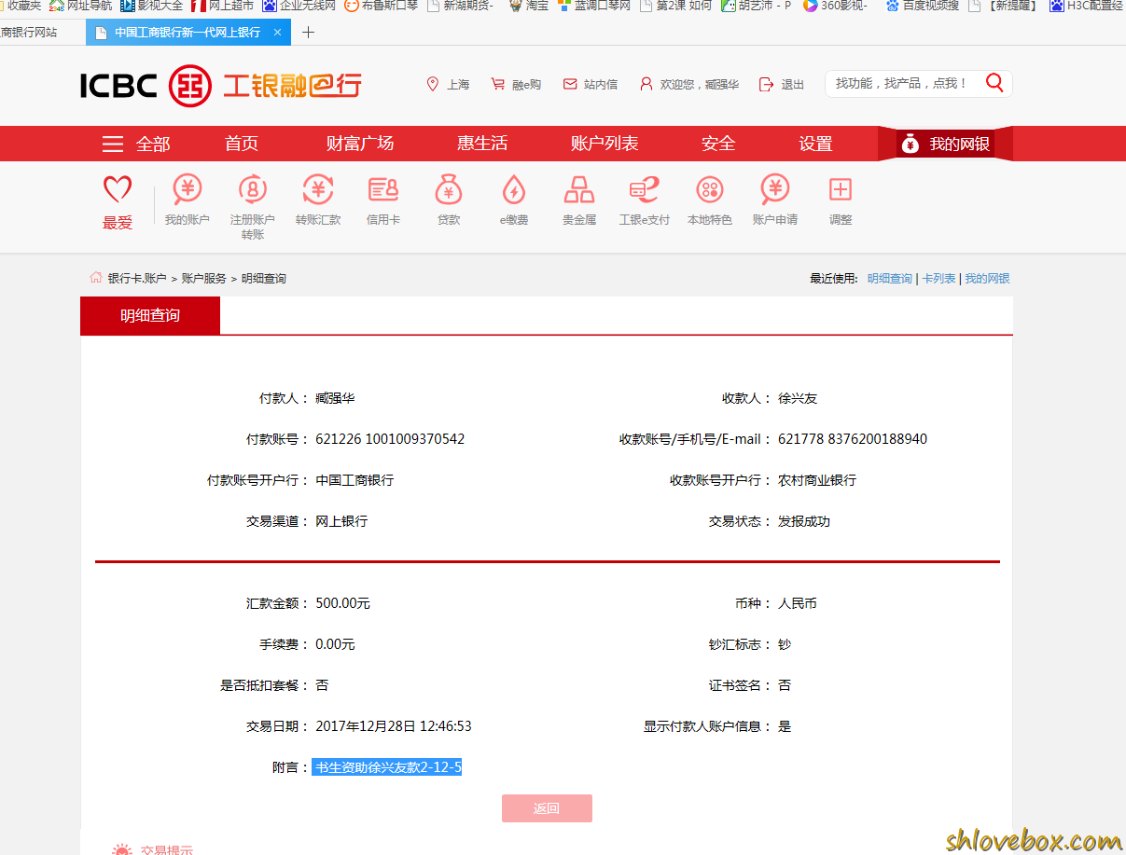Open the 最爱 heart favorites icon
Image resolution: width=1126 pixels, height=855 pixels.
pyautogui.click(x=118, y=201)
